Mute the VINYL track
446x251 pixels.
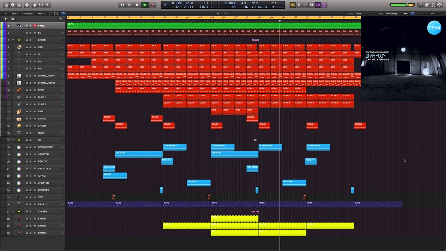tap(26, 26)
